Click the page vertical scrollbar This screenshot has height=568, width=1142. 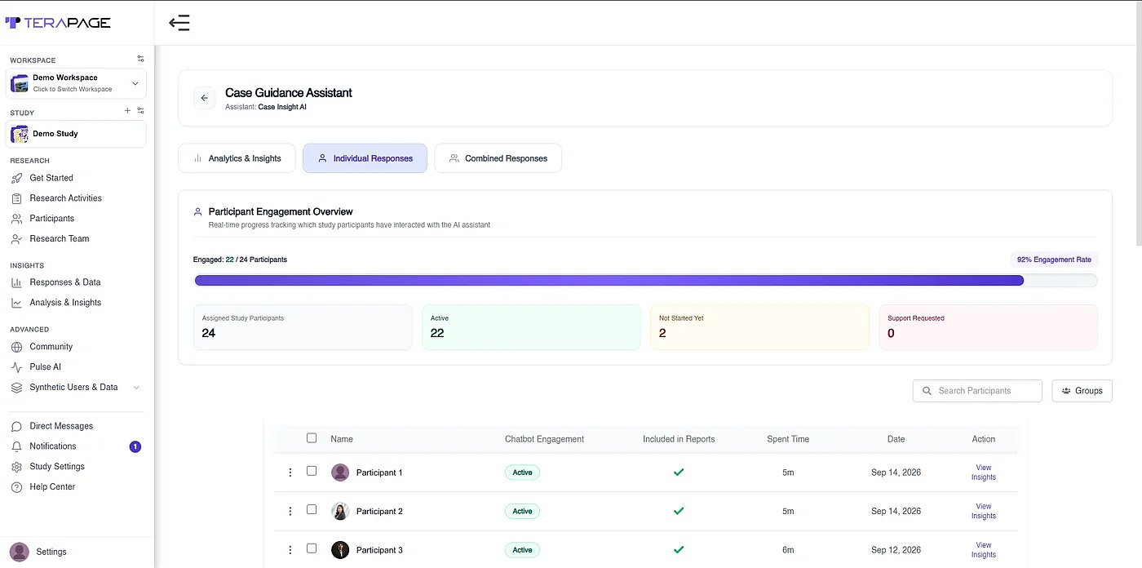point(1137,122)
